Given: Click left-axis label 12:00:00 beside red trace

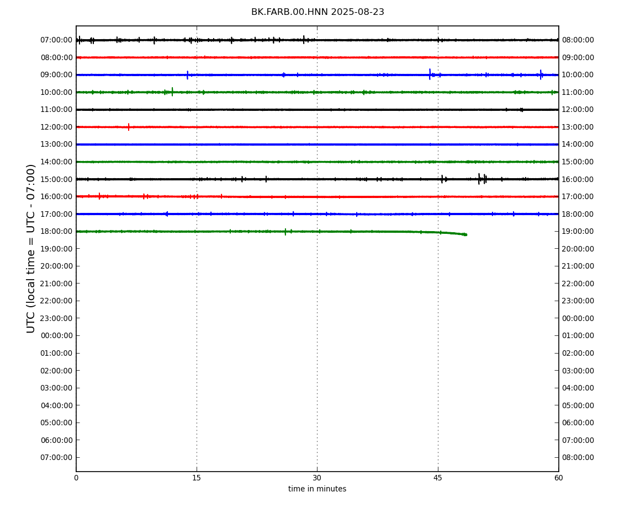Looking at the screenshot, I should pyautogui.click(x=56, y=127).
